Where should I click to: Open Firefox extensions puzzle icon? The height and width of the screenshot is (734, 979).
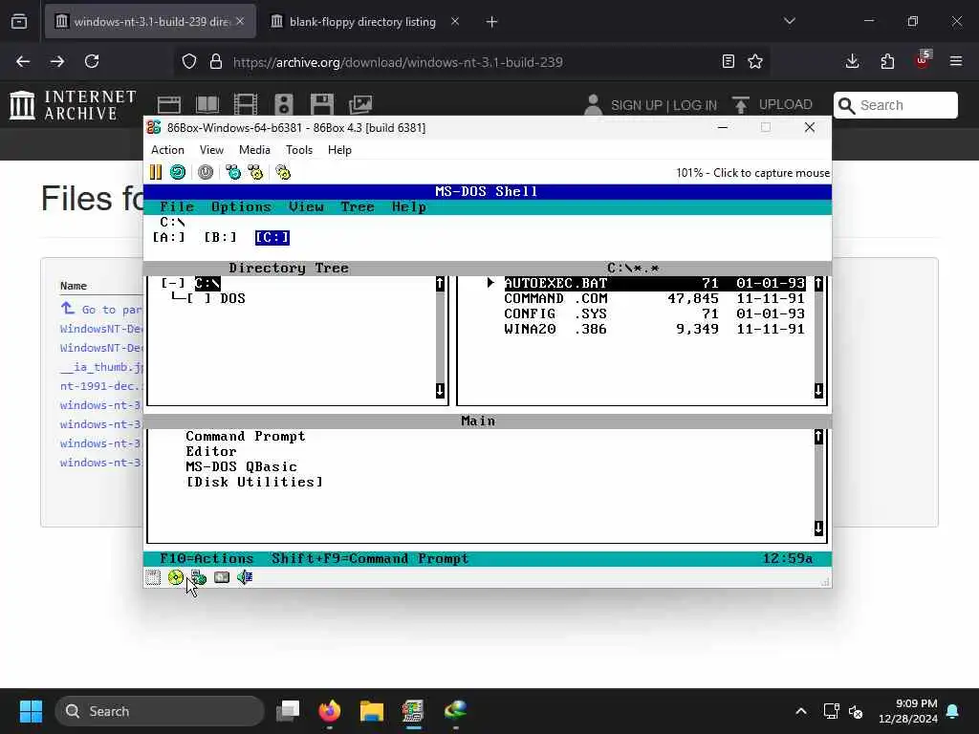887,61
